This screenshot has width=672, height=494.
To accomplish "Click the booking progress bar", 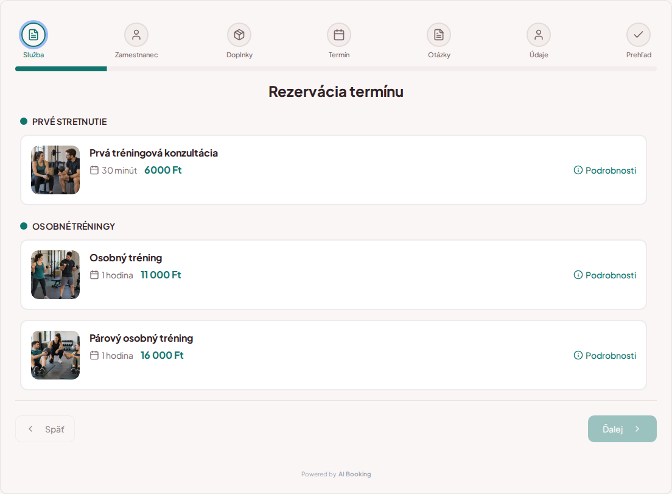I will (x=336, y=69).
